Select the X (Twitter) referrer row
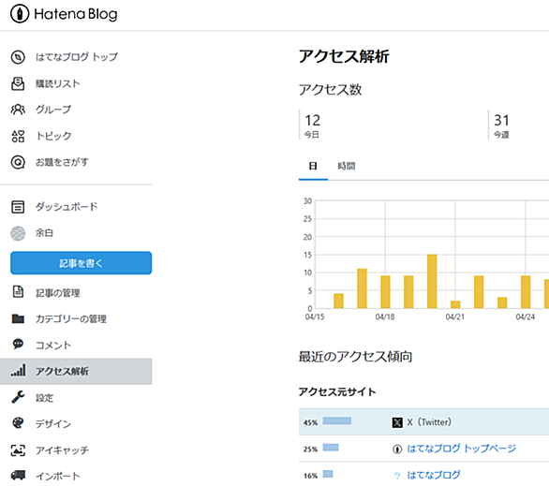 [x=423, y=421]
